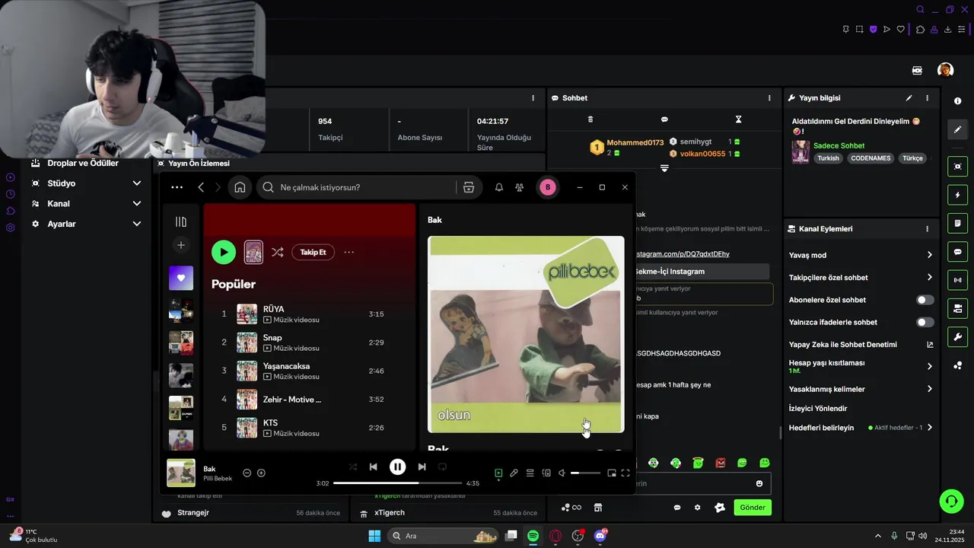Navigate back in Spotify

click(x=201, y=187)
